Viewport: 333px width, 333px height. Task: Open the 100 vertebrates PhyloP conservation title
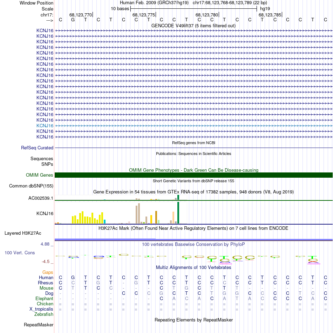193,245
